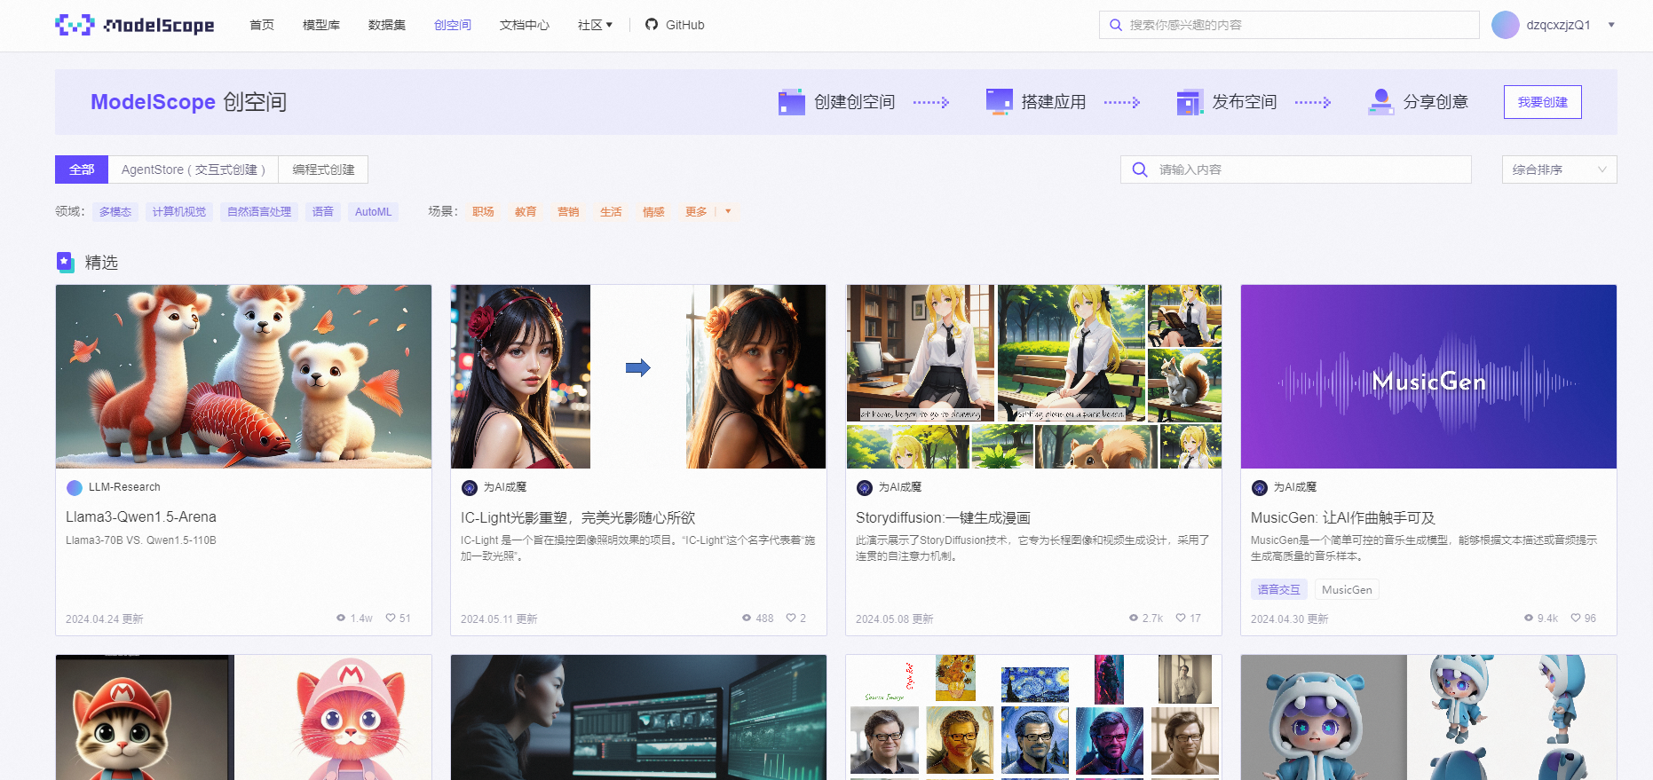Filter by AutoML domain tag
The height and width of the screenshot is (780, 1653).
tap(373, 212)
